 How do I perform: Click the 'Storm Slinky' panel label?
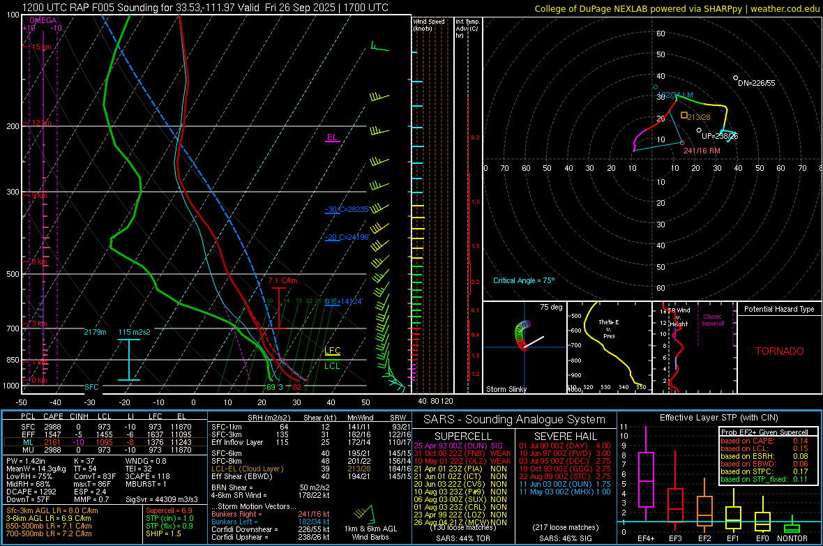506,389
